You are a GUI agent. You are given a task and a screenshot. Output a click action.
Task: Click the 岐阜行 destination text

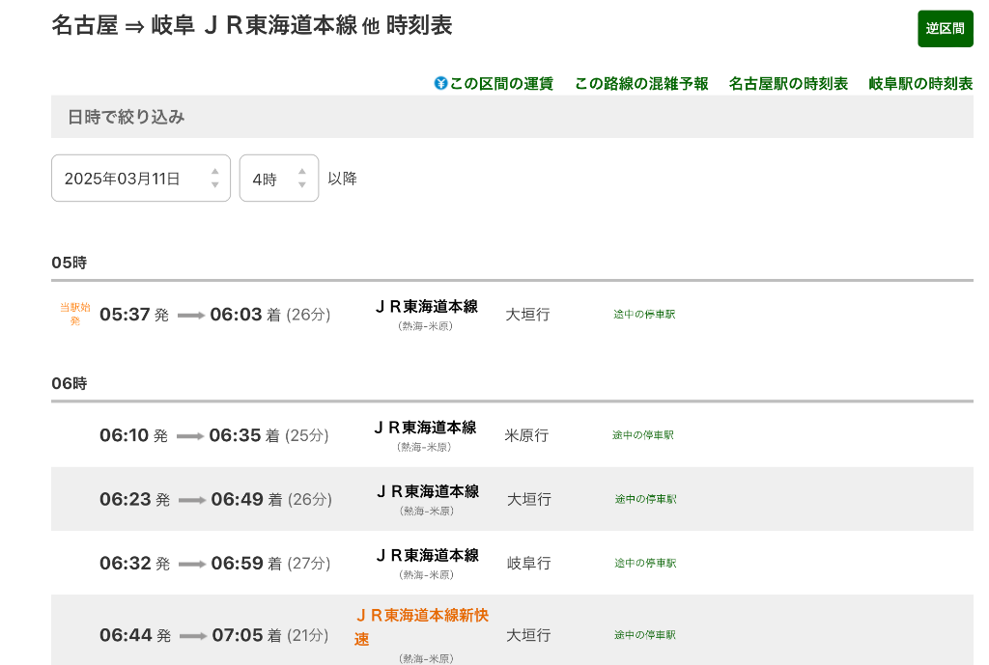click(x=529, y=563)
